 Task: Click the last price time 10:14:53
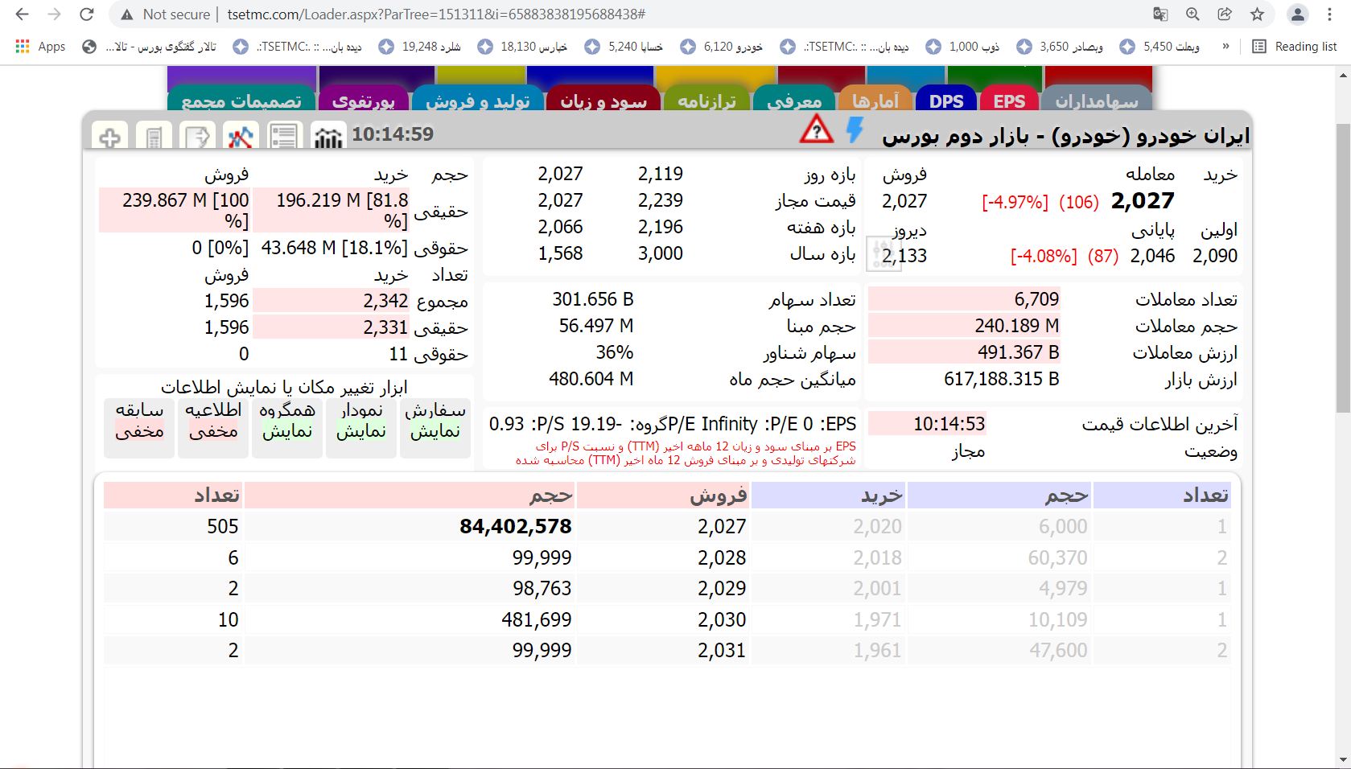[x=949, y=424]
